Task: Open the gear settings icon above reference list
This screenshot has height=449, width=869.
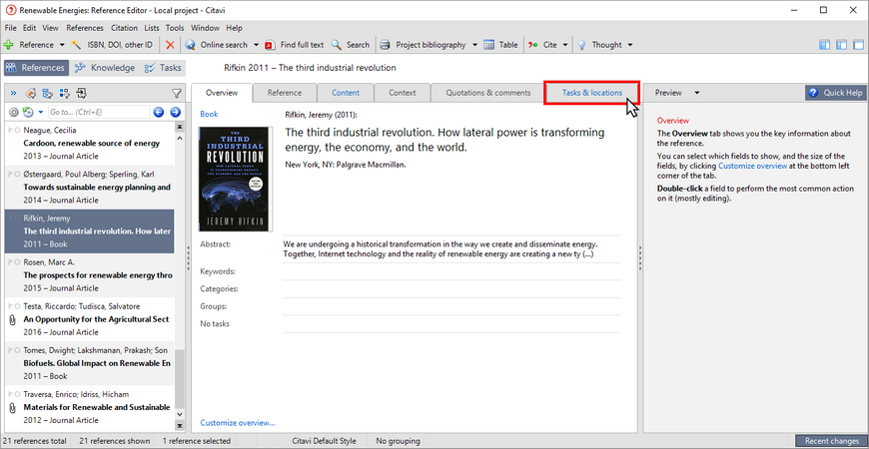Action: 14,113
